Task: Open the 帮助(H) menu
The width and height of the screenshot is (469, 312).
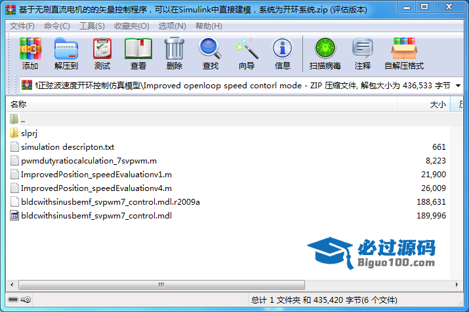Action: click(209, 26)
